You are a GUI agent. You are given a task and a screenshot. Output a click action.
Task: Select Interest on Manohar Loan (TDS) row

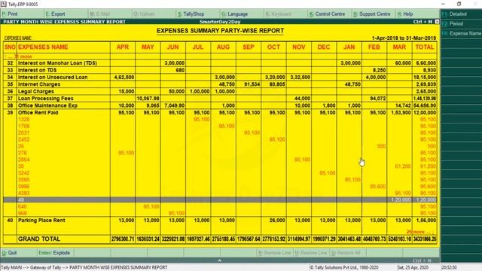pos(220,63)
